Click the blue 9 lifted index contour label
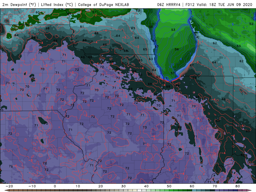This screenshot has height=192, width=256. (x=181, y=59)
